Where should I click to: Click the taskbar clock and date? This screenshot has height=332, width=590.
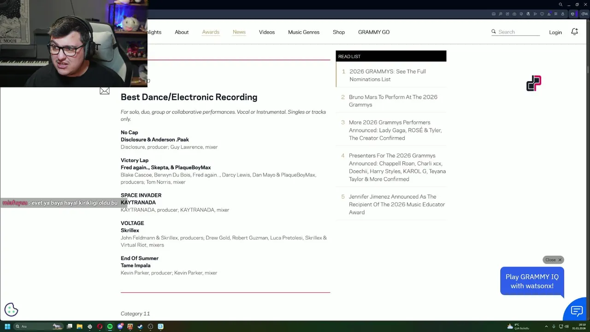(x=579, y=326)
